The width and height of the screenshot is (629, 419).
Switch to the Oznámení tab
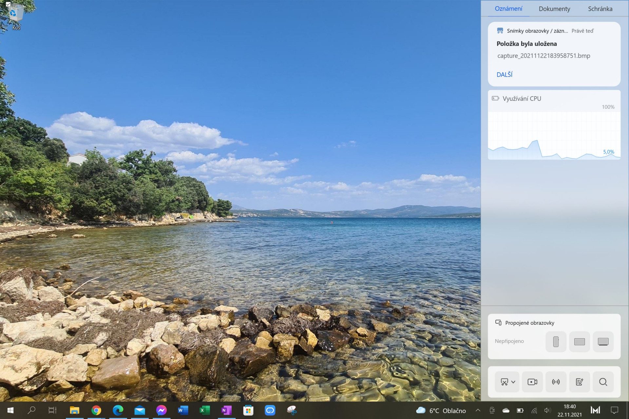coord(508,9)
